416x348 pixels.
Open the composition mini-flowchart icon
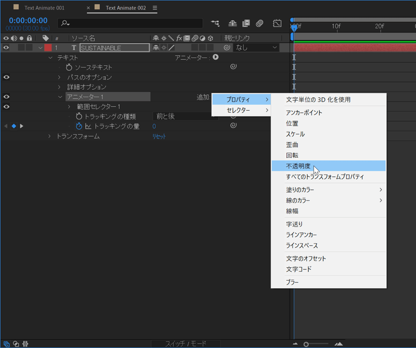pyautogui.click(x=215, y=23)
